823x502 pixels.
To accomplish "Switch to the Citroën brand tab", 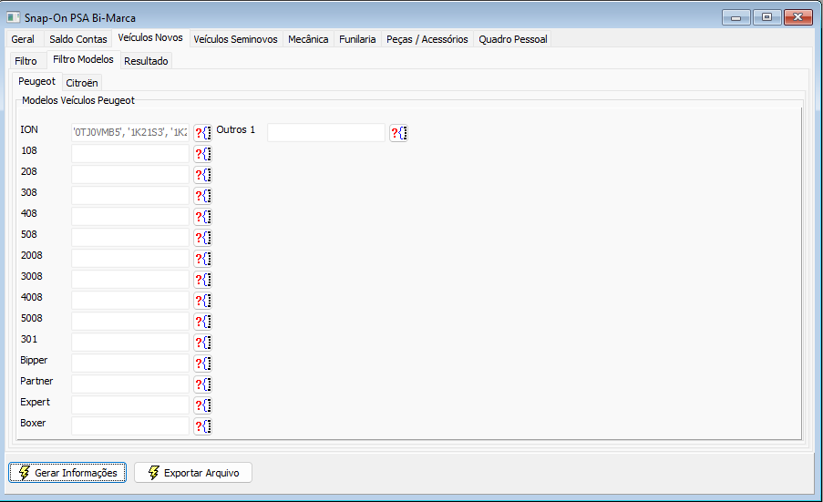I will click(x=82, y=83).
